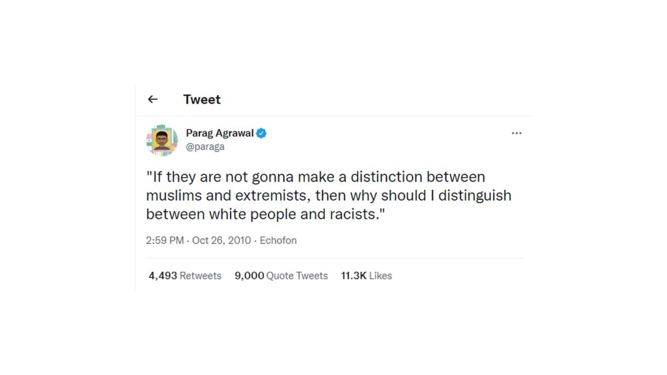667x375 pixels.
Task: View the Quote Tweets list
Action: click(x=297, y=276)
